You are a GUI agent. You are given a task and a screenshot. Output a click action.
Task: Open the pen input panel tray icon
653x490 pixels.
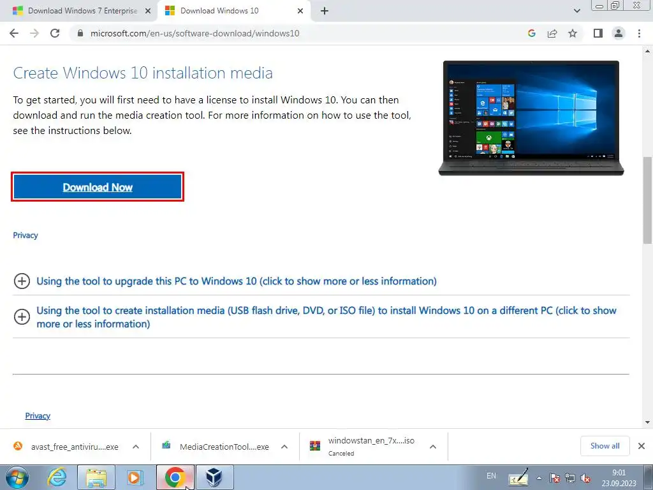point(518,477)
